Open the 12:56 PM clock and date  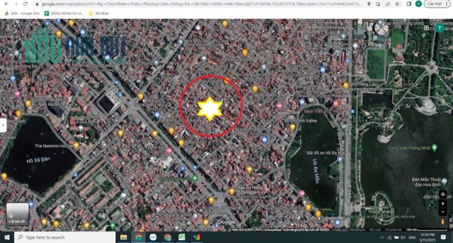(427, 237)
